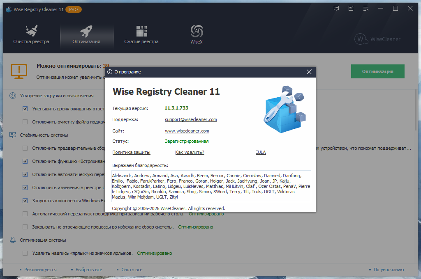The height and width of the screenshot is (279, 421).
Task: Close the О программе dialog
Action: click(x=309, y=72)
